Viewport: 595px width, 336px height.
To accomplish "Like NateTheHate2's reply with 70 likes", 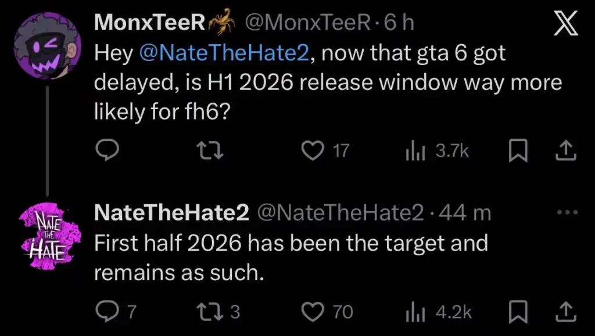I will (315, 312).
